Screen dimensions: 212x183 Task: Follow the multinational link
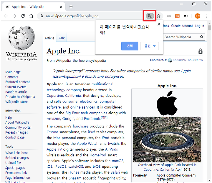click(x=102, y=84)
